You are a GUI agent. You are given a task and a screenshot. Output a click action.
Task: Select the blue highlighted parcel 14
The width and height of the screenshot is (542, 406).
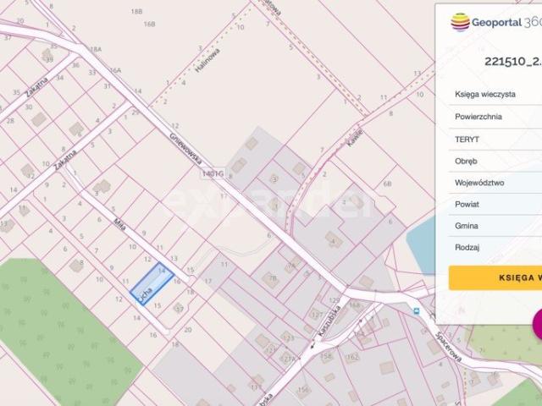click(x=152, y=283)
